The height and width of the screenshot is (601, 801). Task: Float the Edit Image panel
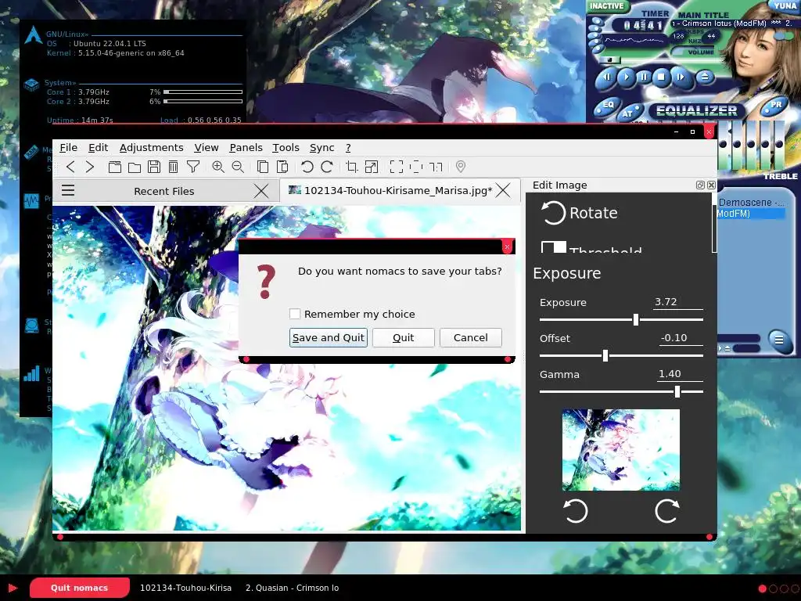point(700,185)
